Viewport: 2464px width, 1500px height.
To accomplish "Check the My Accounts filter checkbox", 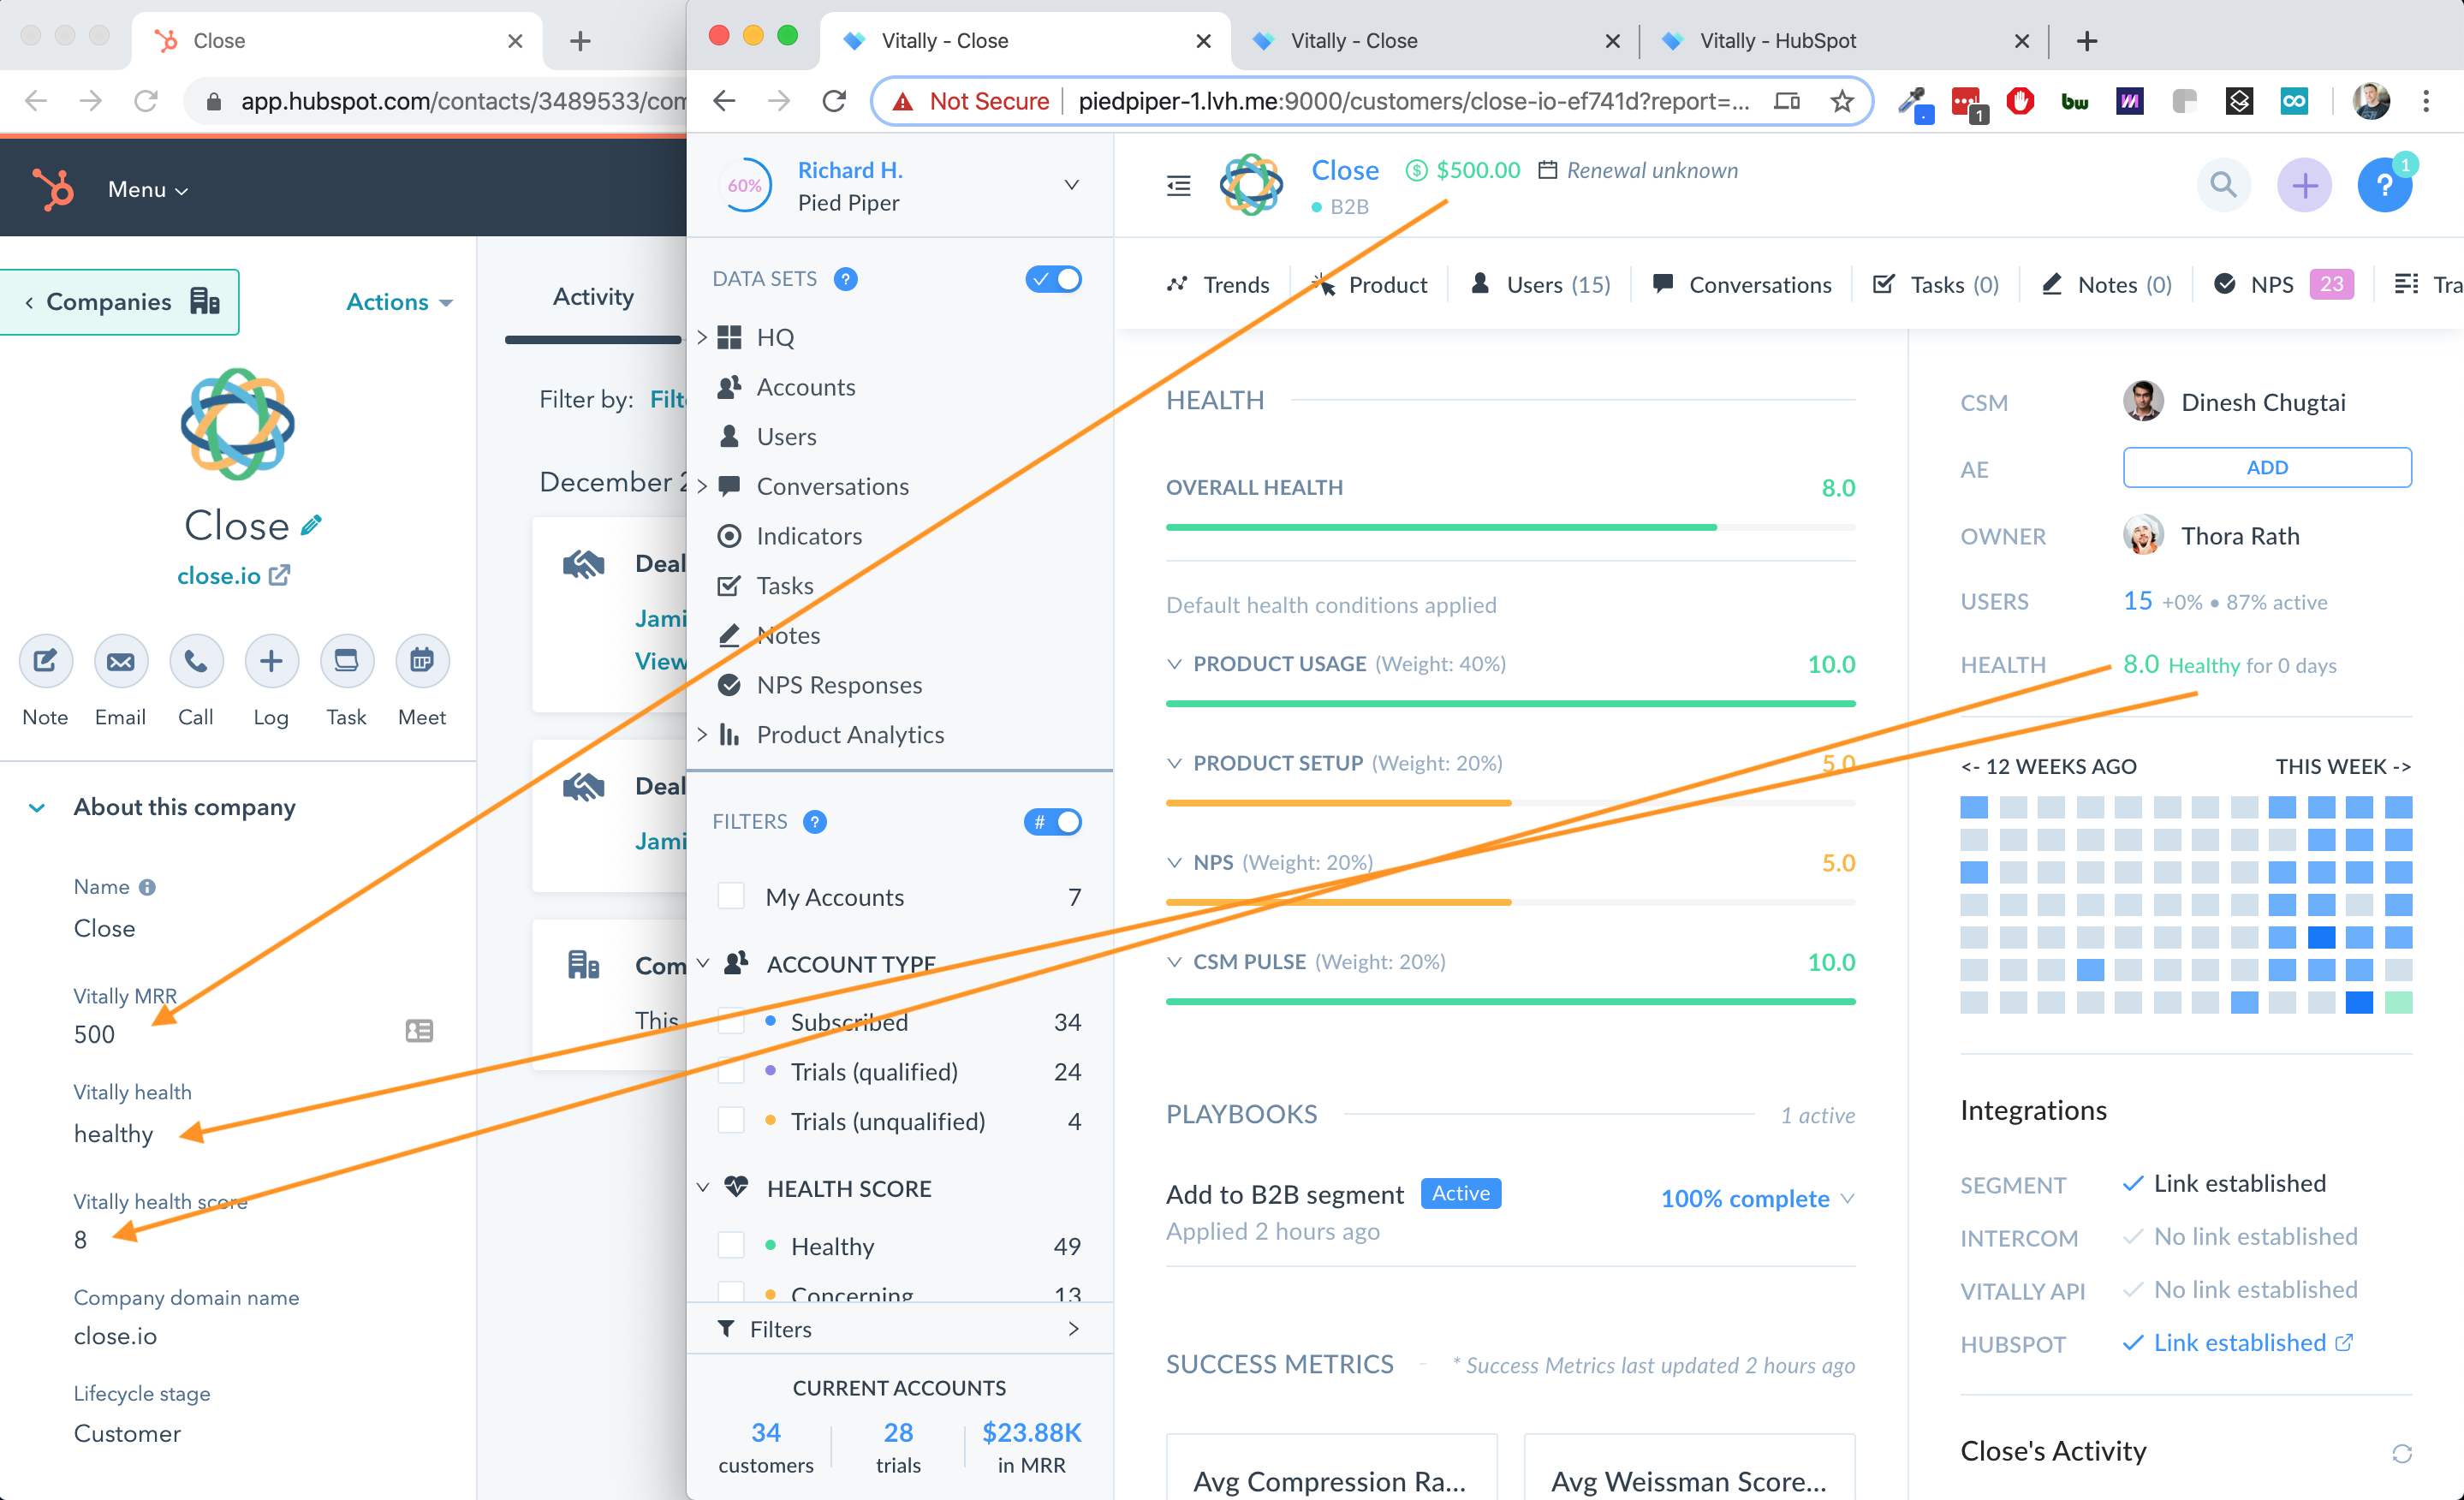I will click(731, 896).
